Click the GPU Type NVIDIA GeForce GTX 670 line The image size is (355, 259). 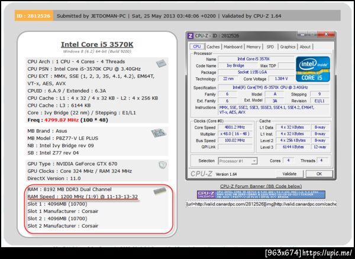coord(72,163)
